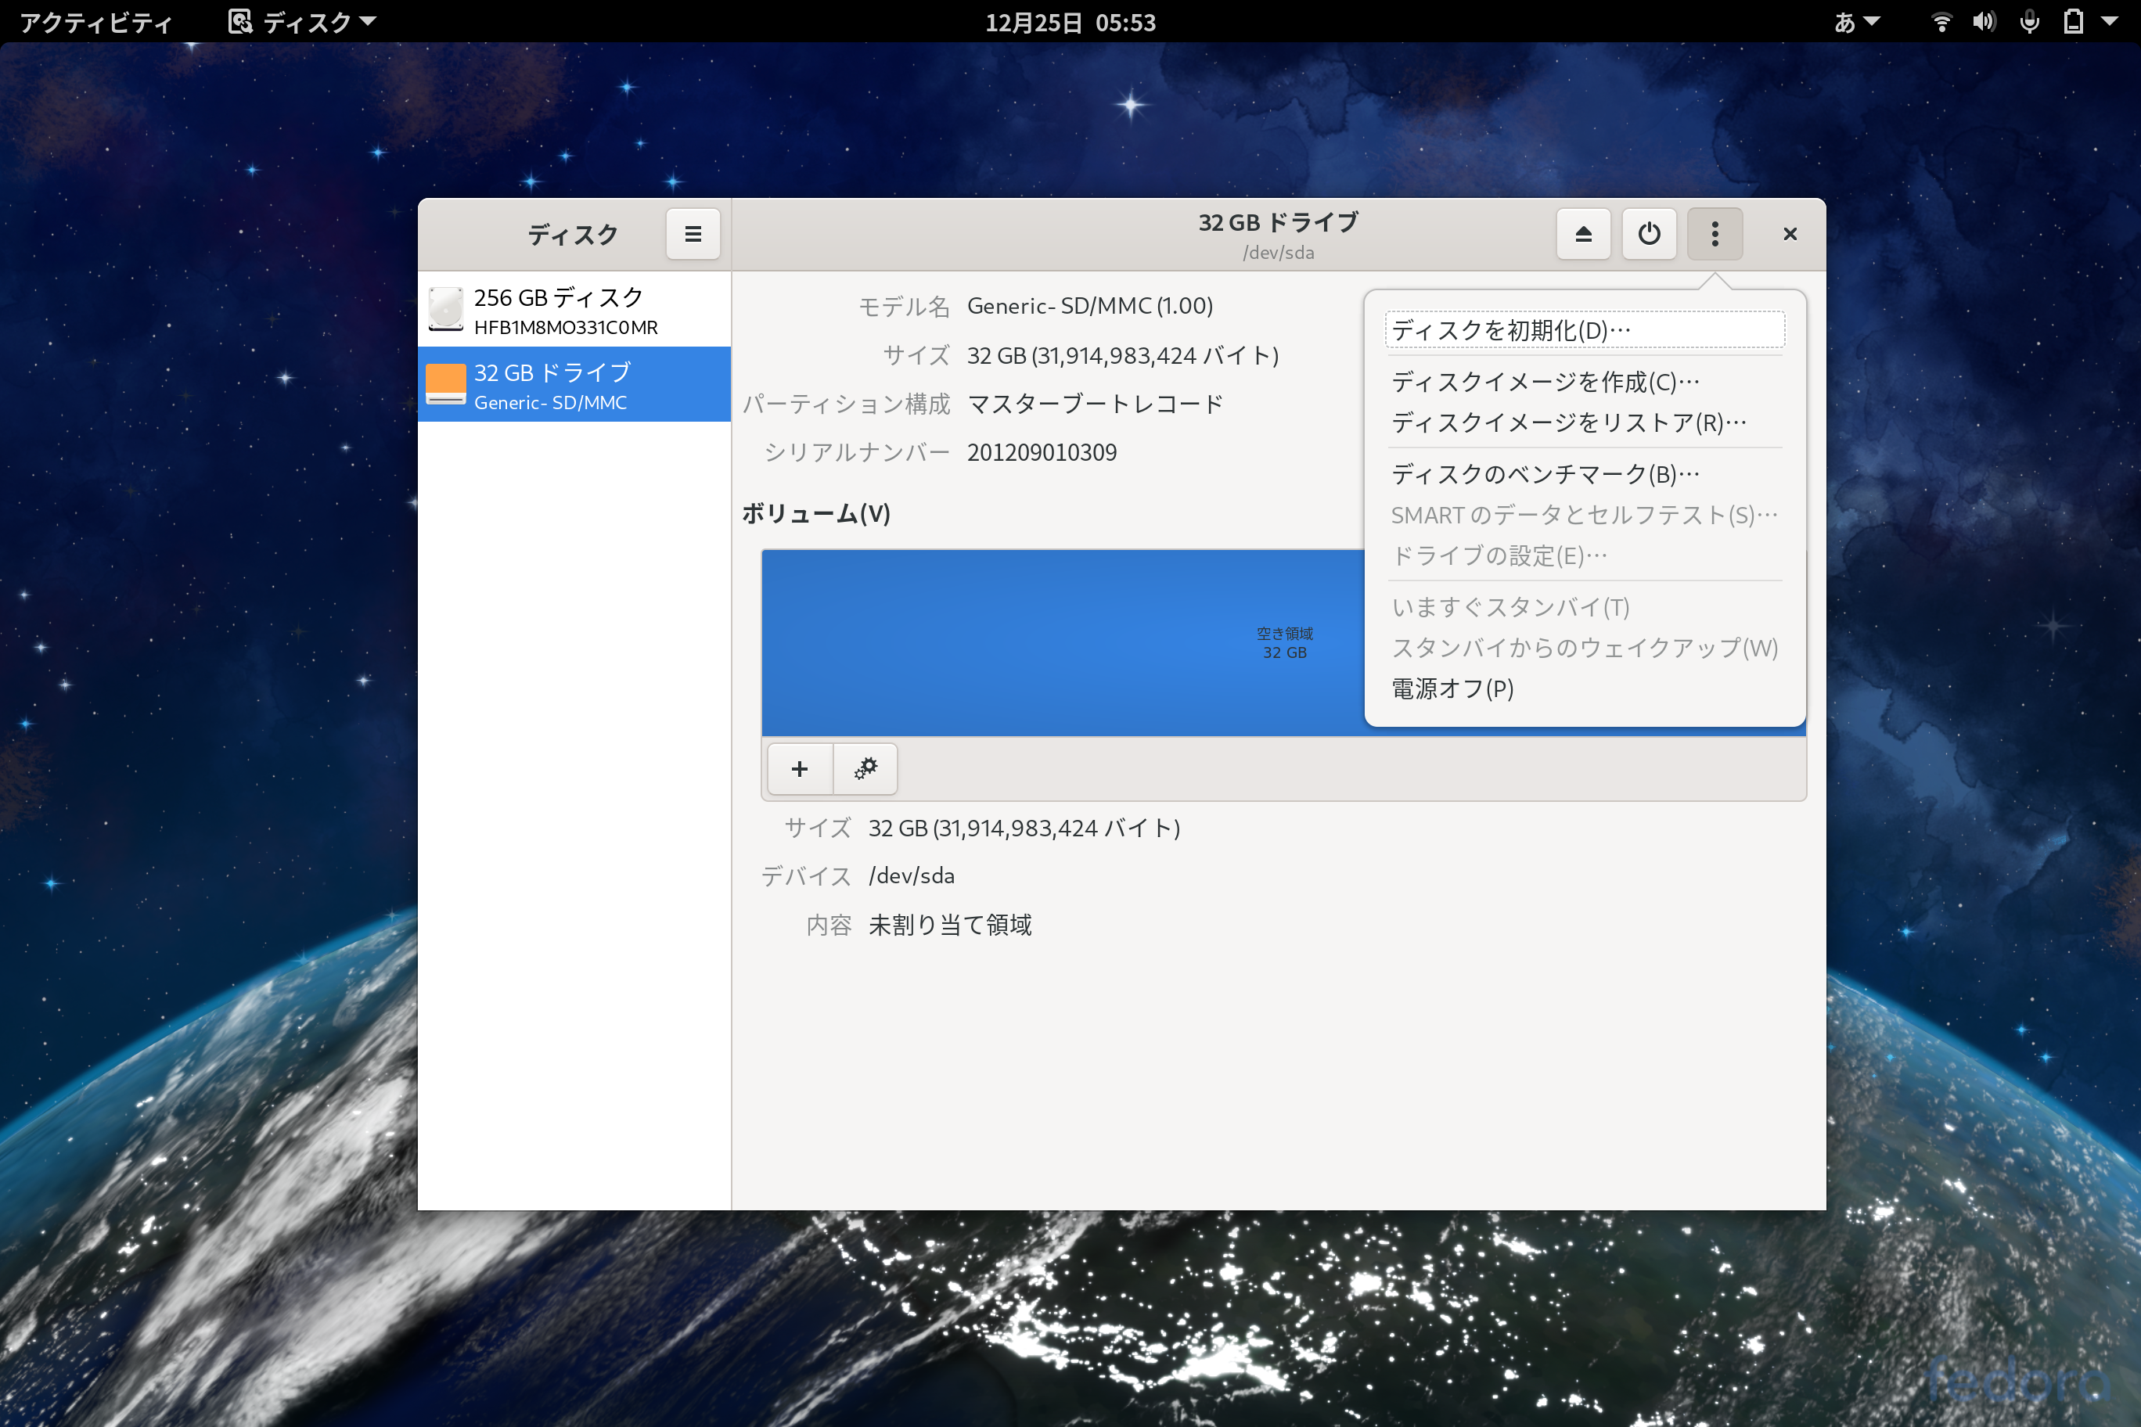This screenshot has width=2141, height=1427.
Task: Click the + icon to create a partition
Action: point(799,769)
